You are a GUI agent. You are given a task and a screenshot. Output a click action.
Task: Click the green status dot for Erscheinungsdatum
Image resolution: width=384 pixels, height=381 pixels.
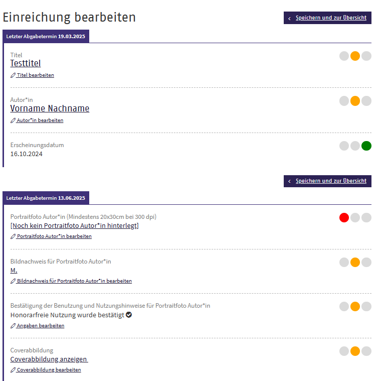[x=366, y=146]
